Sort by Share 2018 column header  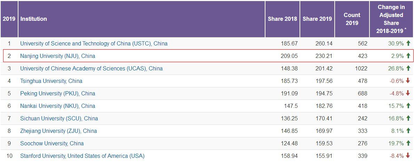point(282,19)
